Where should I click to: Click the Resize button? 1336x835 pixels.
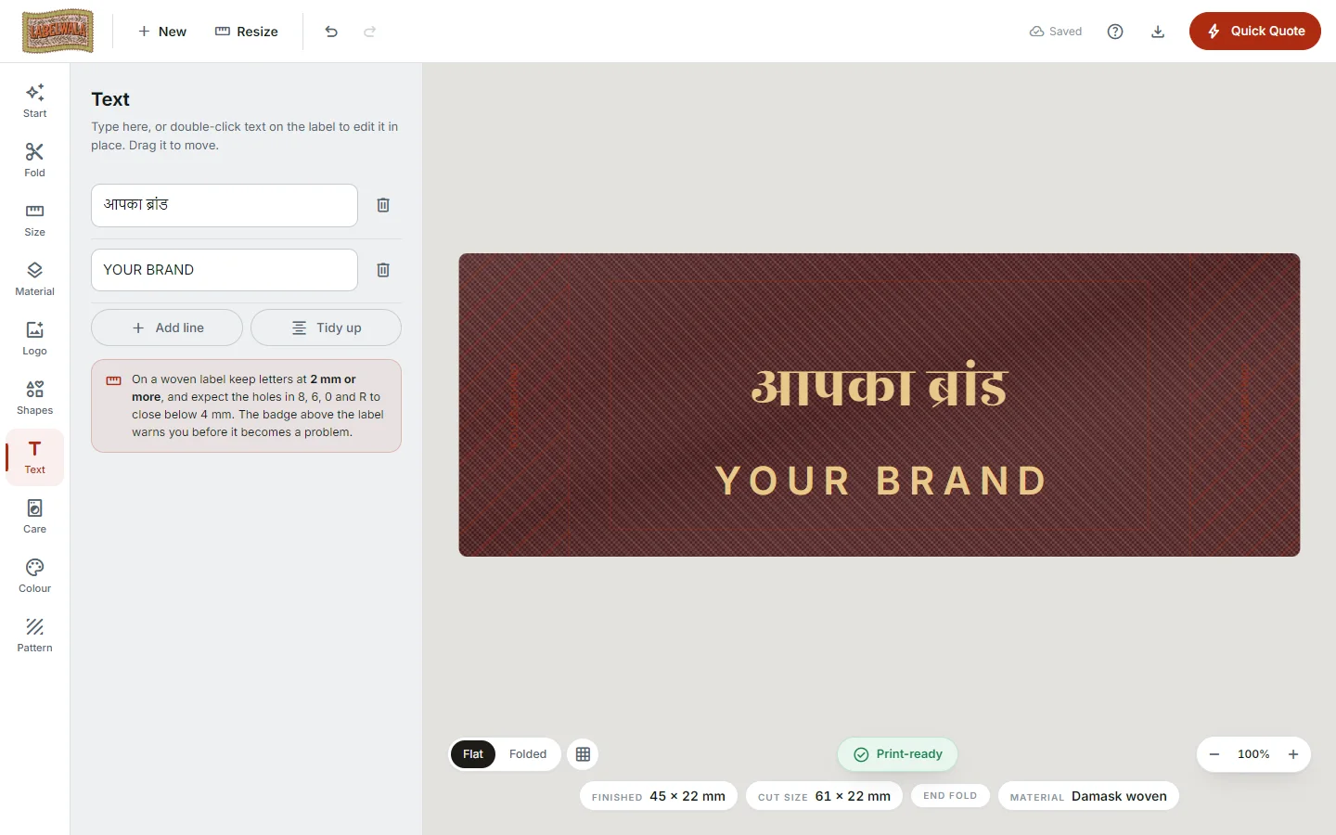tap(247, 32)
